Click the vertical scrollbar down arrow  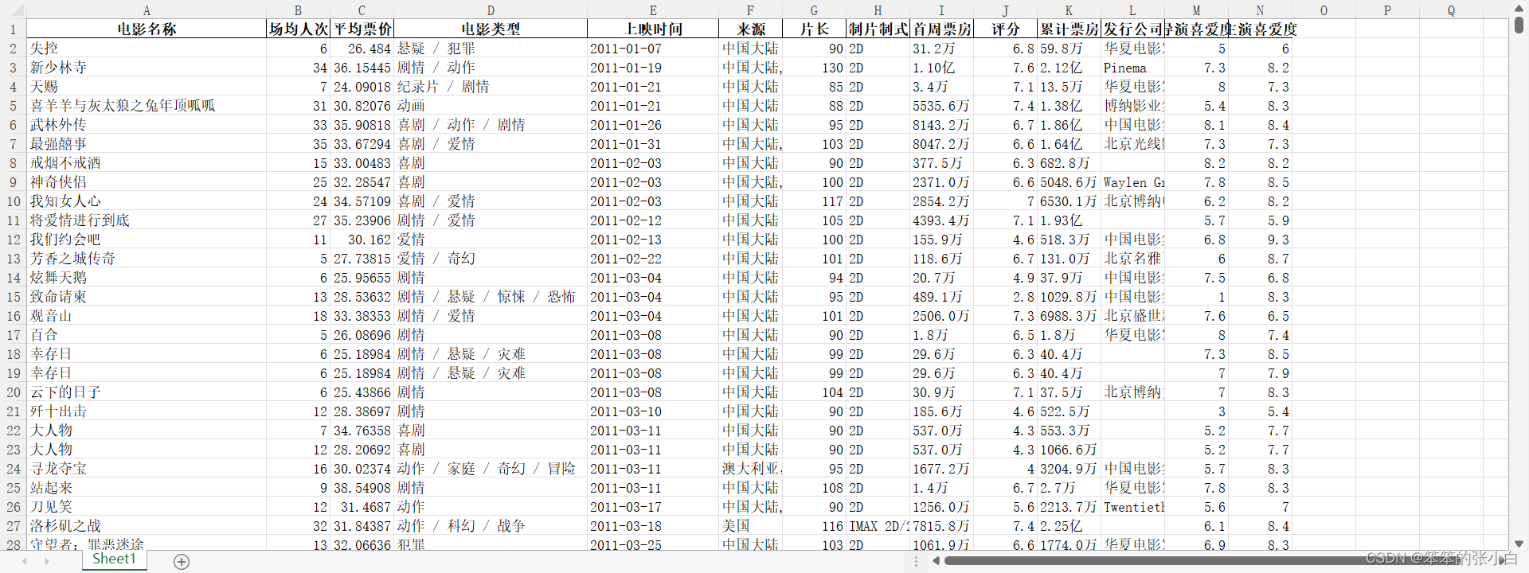point(1519,544)
